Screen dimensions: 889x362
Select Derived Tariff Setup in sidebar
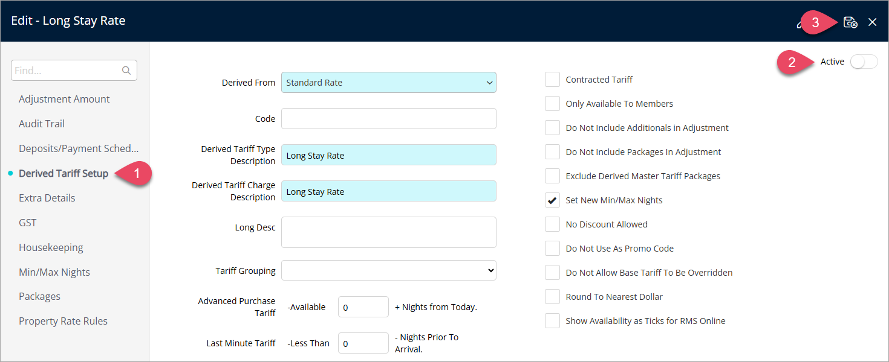(63, 173)
